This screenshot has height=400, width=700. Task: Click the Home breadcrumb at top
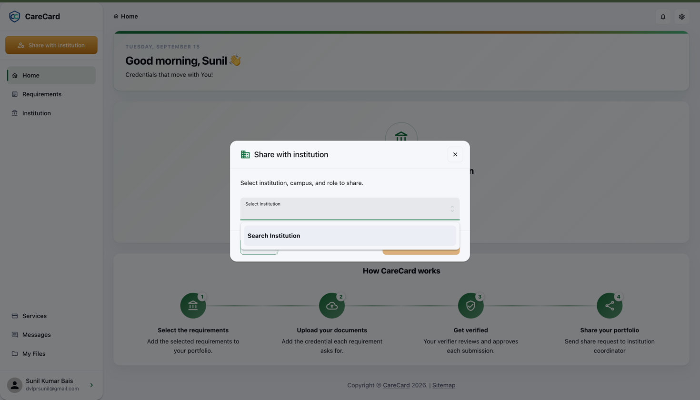[x=126, y=16]
